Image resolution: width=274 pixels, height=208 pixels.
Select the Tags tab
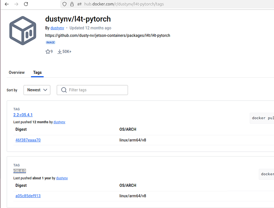point(38,72)
